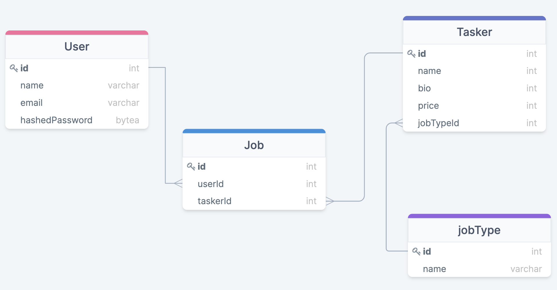Screen dimensions: 557x290
Task: Select the jobType table title
Action: point(479,230)
